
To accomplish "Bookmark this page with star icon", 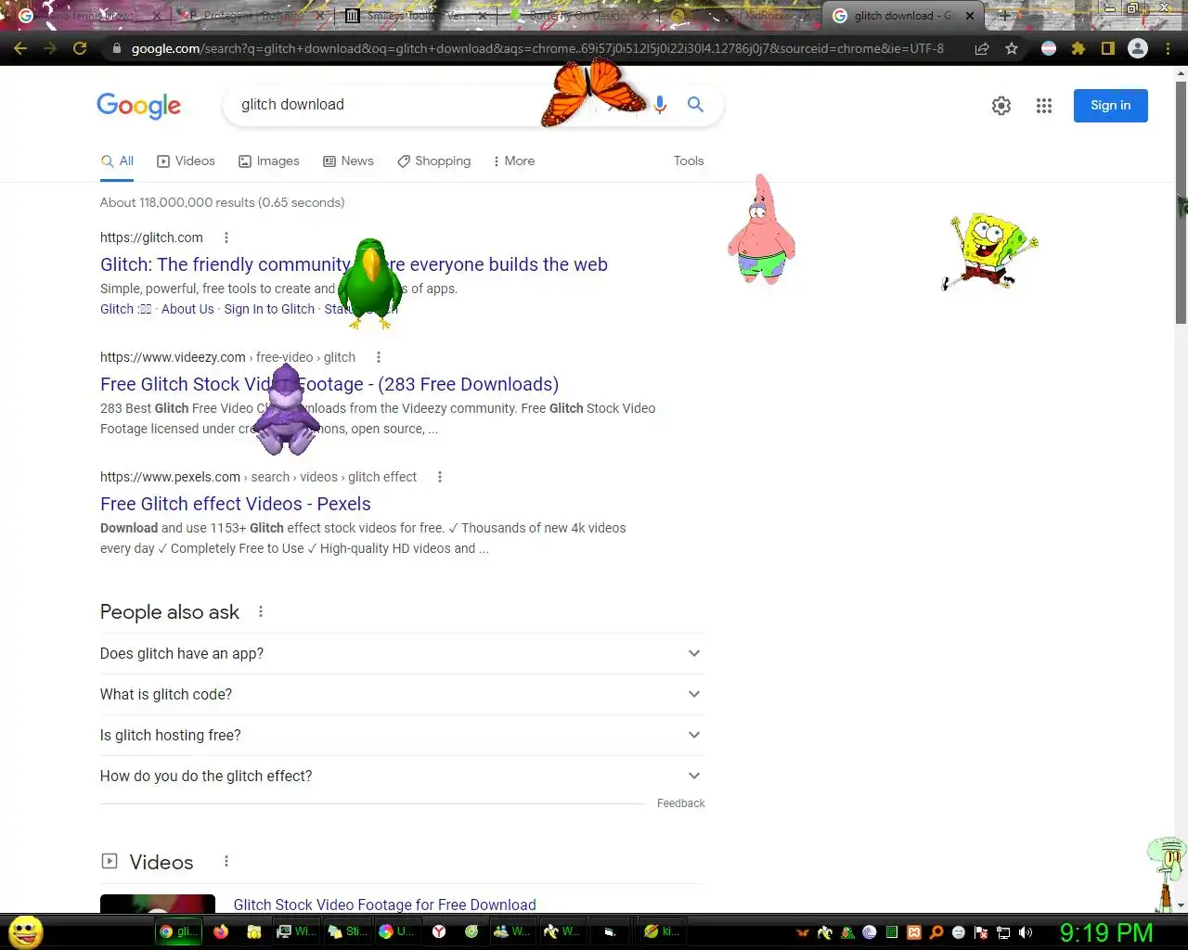I will tap(1012, 48).
